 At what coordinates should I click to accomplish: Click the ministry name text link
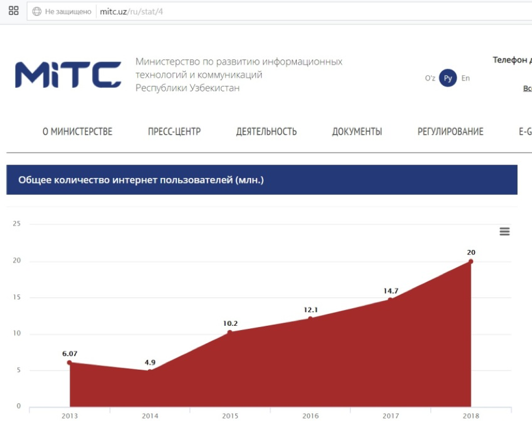[x=238, y=75]
